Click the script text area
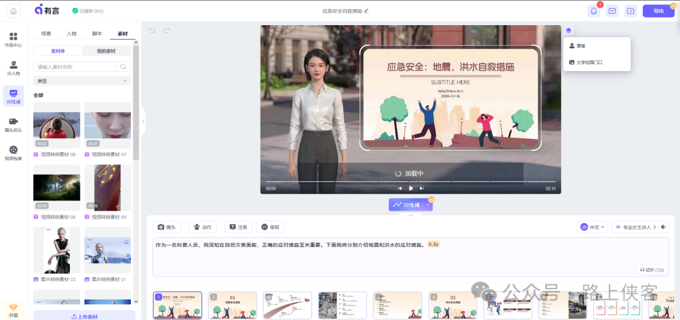680x320 pixels. [x=411, y=257]
